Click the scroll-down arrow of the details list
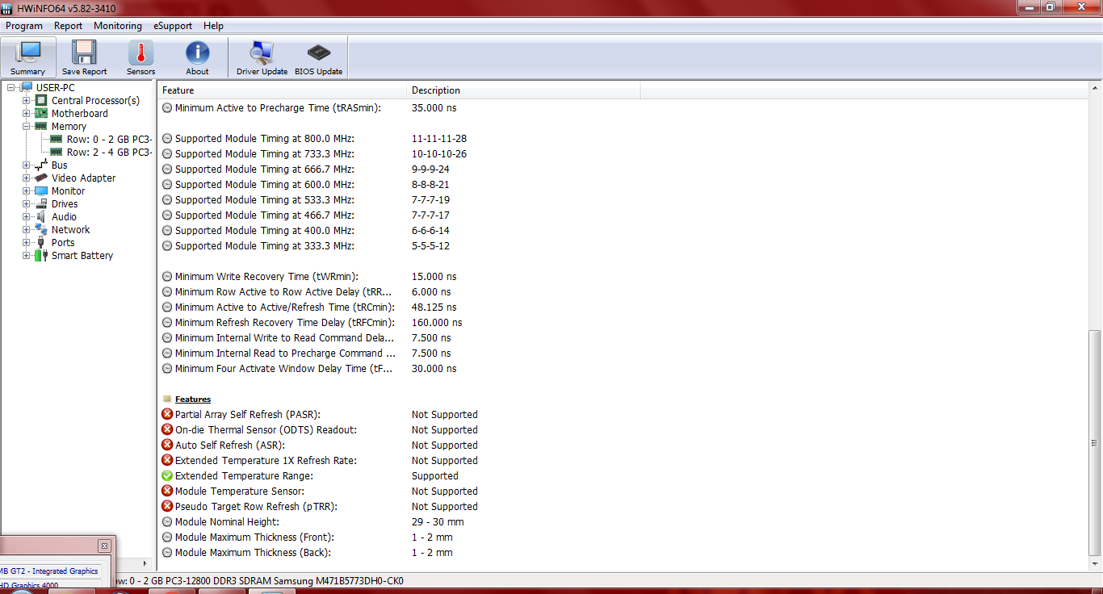Image resolution: width=1103 pixels, height=594 pixels. (1095, 566)
